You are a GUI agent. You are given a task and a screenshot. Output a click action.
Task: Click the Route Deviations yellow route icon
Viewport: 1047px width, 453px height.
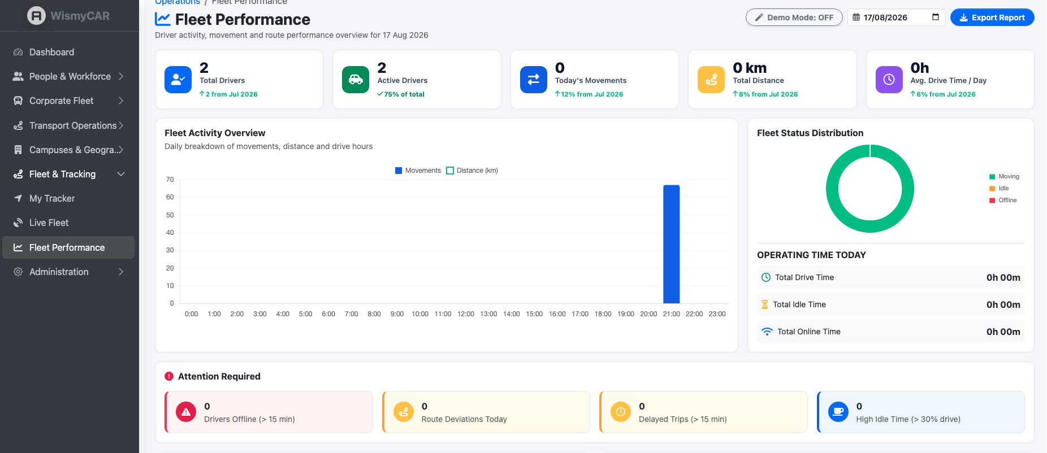[404, 412]
